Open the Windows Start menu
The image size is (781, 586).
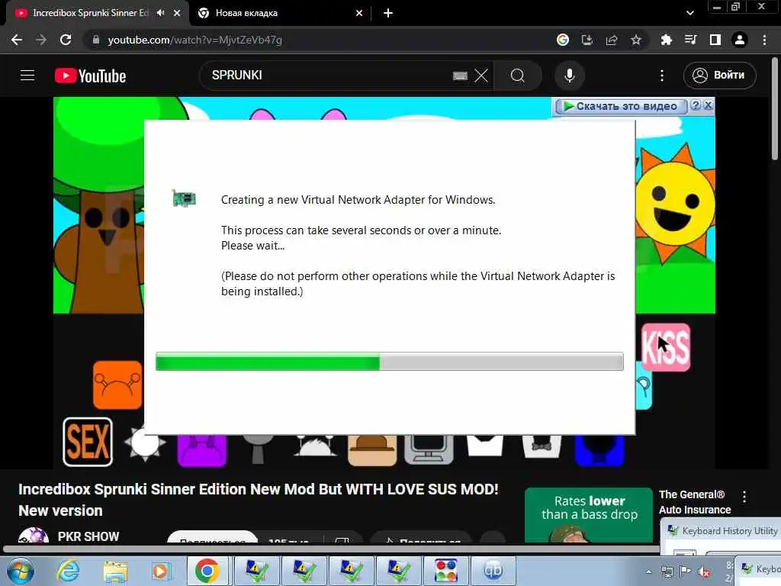[x=20, y=571]
